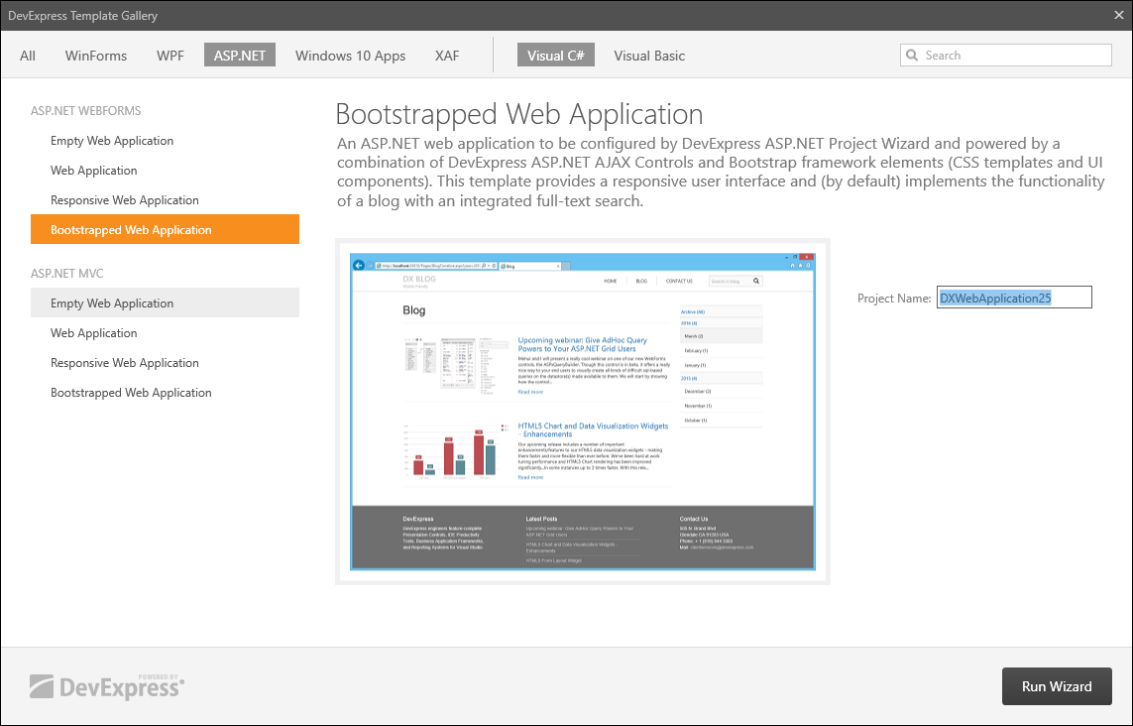Select WebForms Responsive Web Application template
1133x726 pixels.
pyautogui.click(x=165, y=199)
